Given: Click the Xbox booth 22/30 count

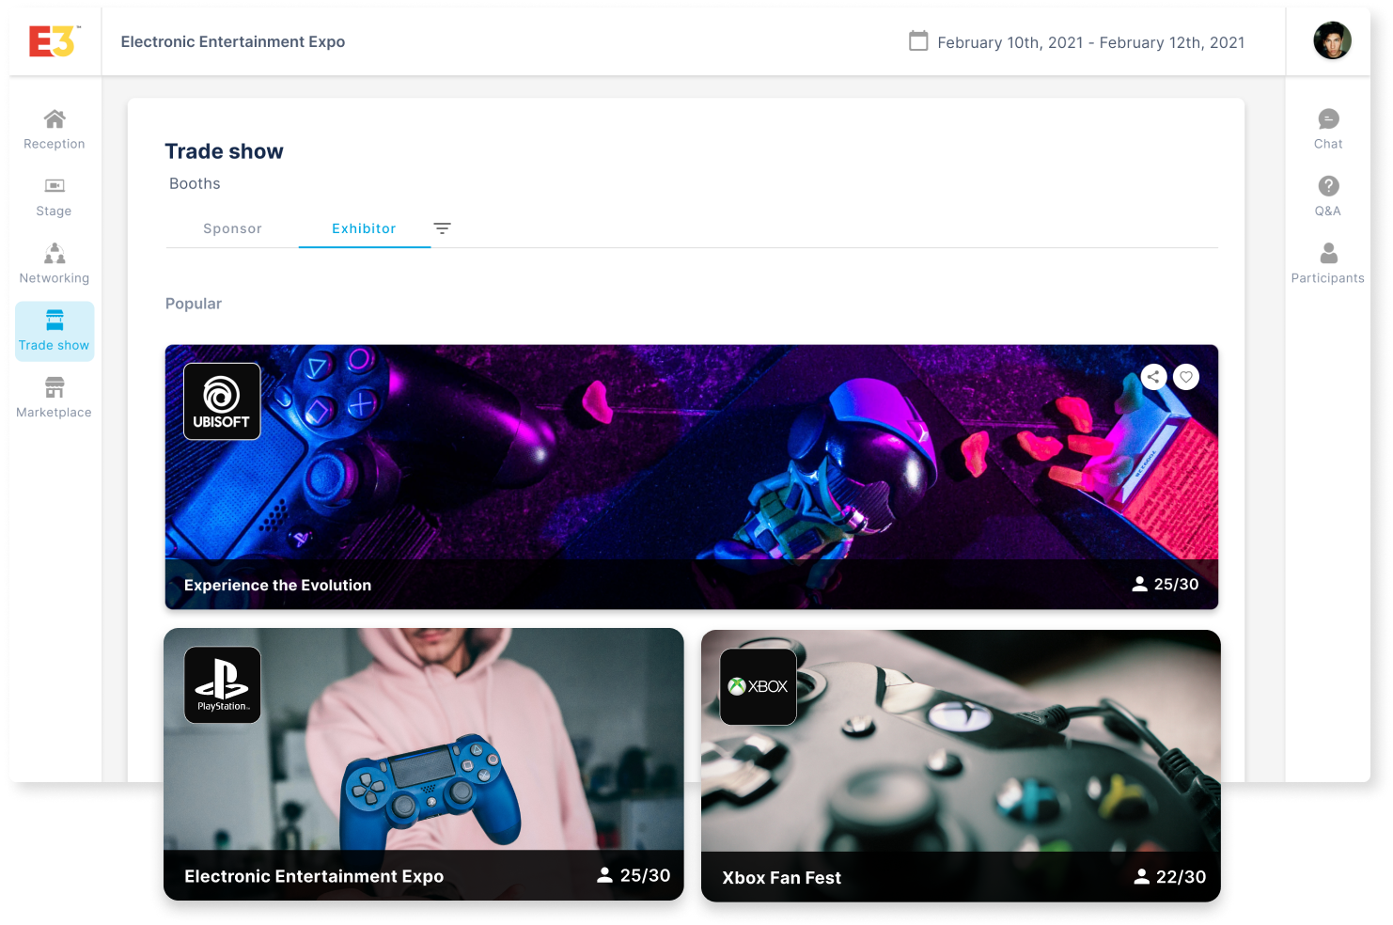Looking at the screenshot, I should [x=1182, y=877].
